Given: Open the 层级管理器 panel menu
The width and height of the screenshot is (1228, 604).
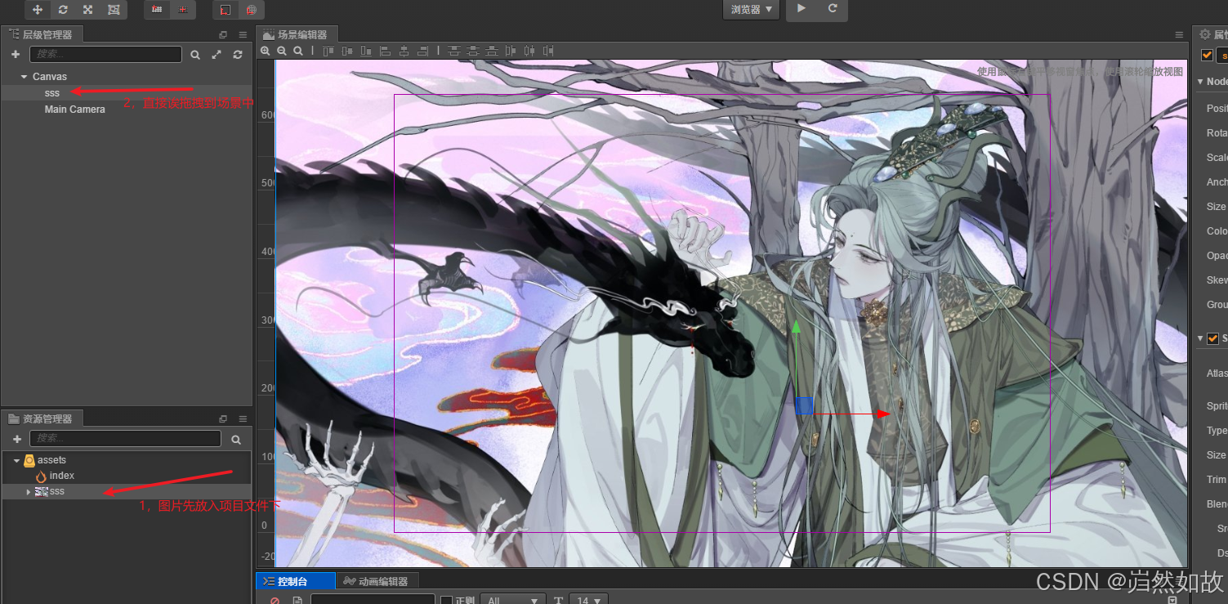Looking at the screenshot, I should pos(243,34).
